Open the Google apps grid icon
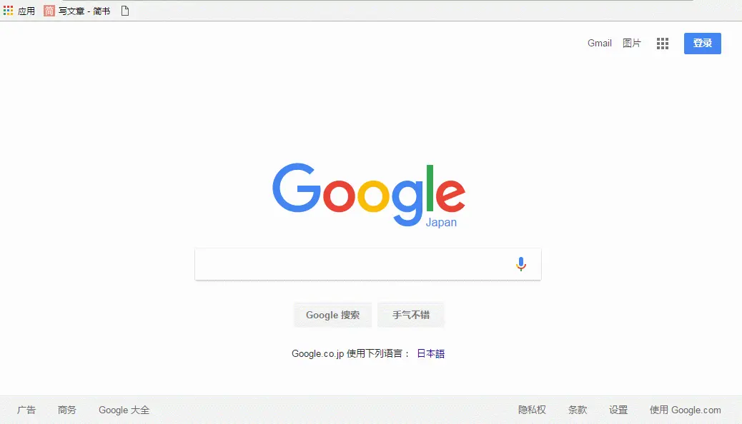This screenshot has height=424, width=742. pos(663,44)
